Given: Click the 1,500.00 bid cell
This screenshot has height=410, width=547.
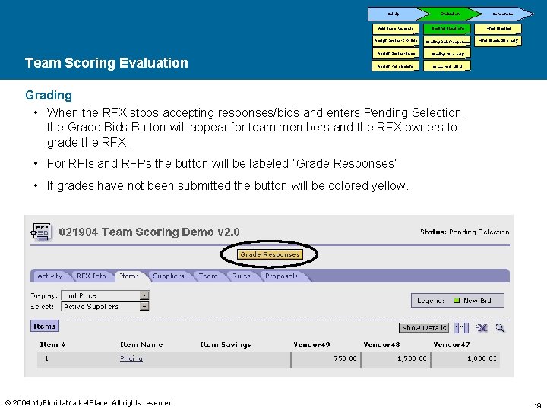Looking at the screenshot, I should pos(396,360).
